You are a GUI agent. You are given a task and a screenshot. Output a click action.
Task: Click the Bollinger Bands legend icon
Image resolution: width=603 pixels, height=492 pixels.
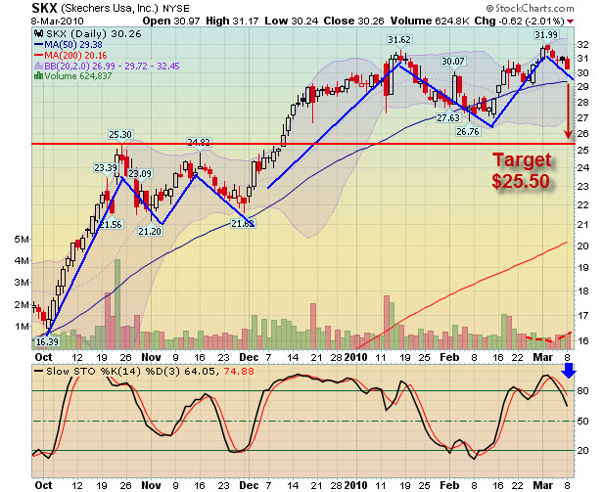[x=38, y=66]
